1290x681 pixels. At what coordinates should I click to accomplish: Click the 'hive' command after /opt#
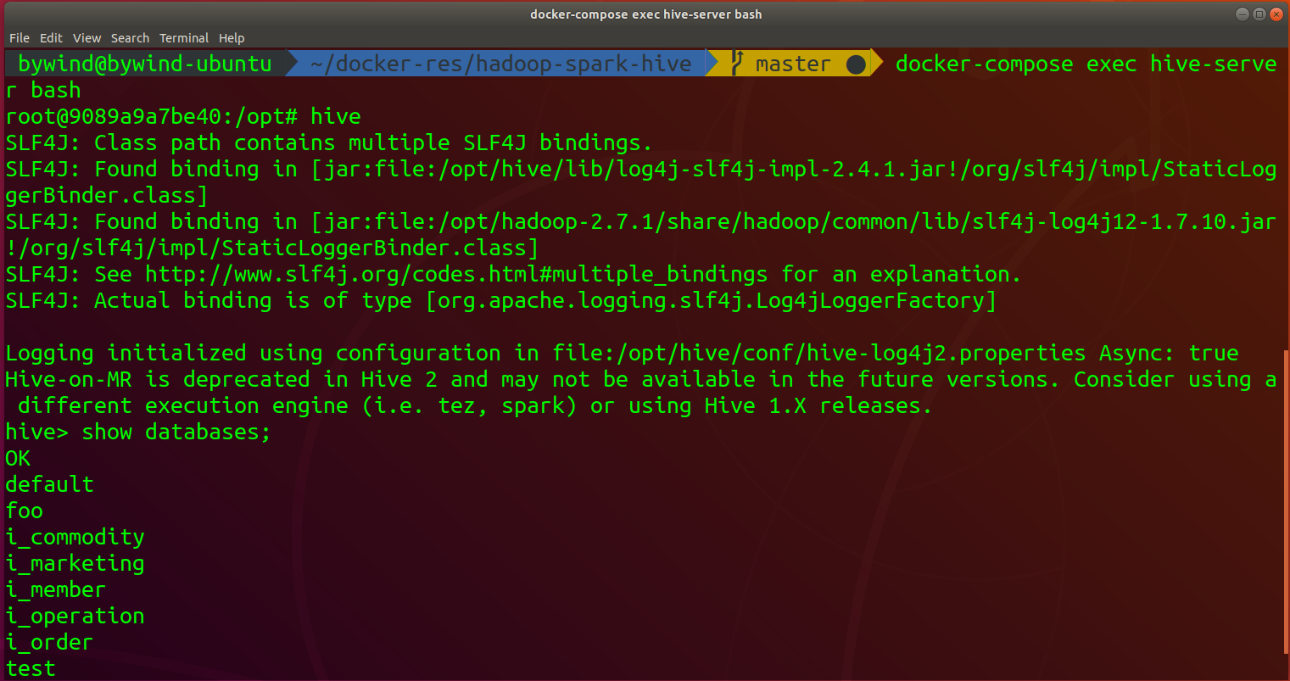pyautogui.click(x=336, y=116)
